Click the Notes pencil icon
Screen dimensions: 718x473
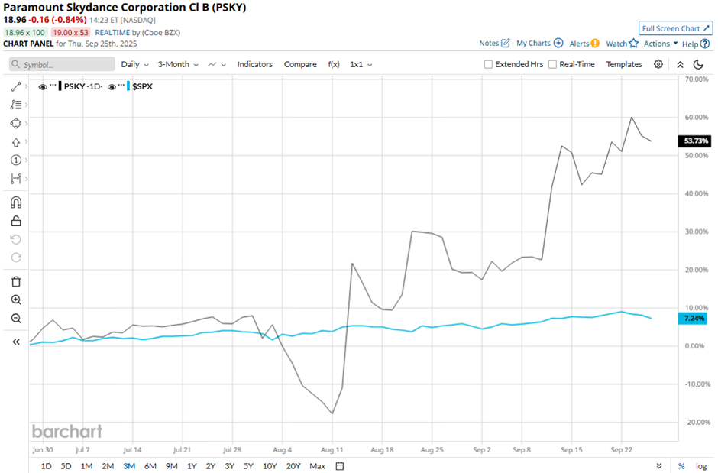(506, 43)
